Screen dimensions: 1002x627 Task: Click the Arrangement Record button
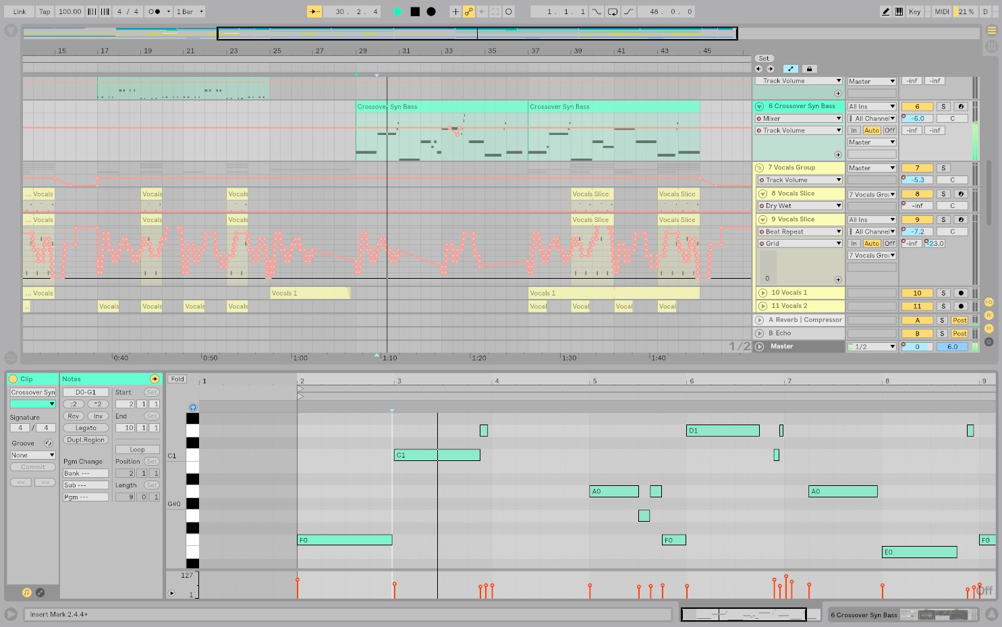431,11
